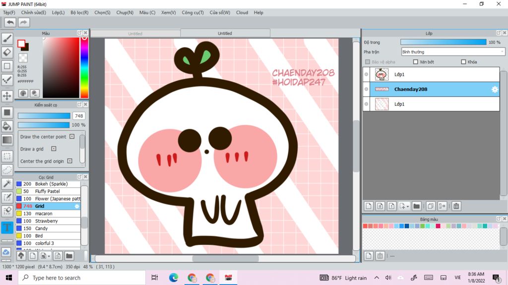508x285 pixels.
Task: Click the rainbow hue slider bar
Action: click(x=84, y=67)
